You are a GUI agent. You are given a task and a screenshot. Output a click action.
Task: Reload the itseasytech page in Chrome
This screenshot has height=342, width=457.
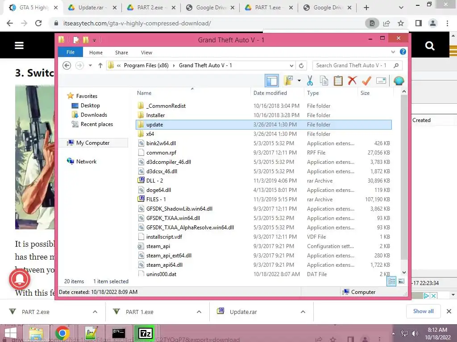click(38, 23)
